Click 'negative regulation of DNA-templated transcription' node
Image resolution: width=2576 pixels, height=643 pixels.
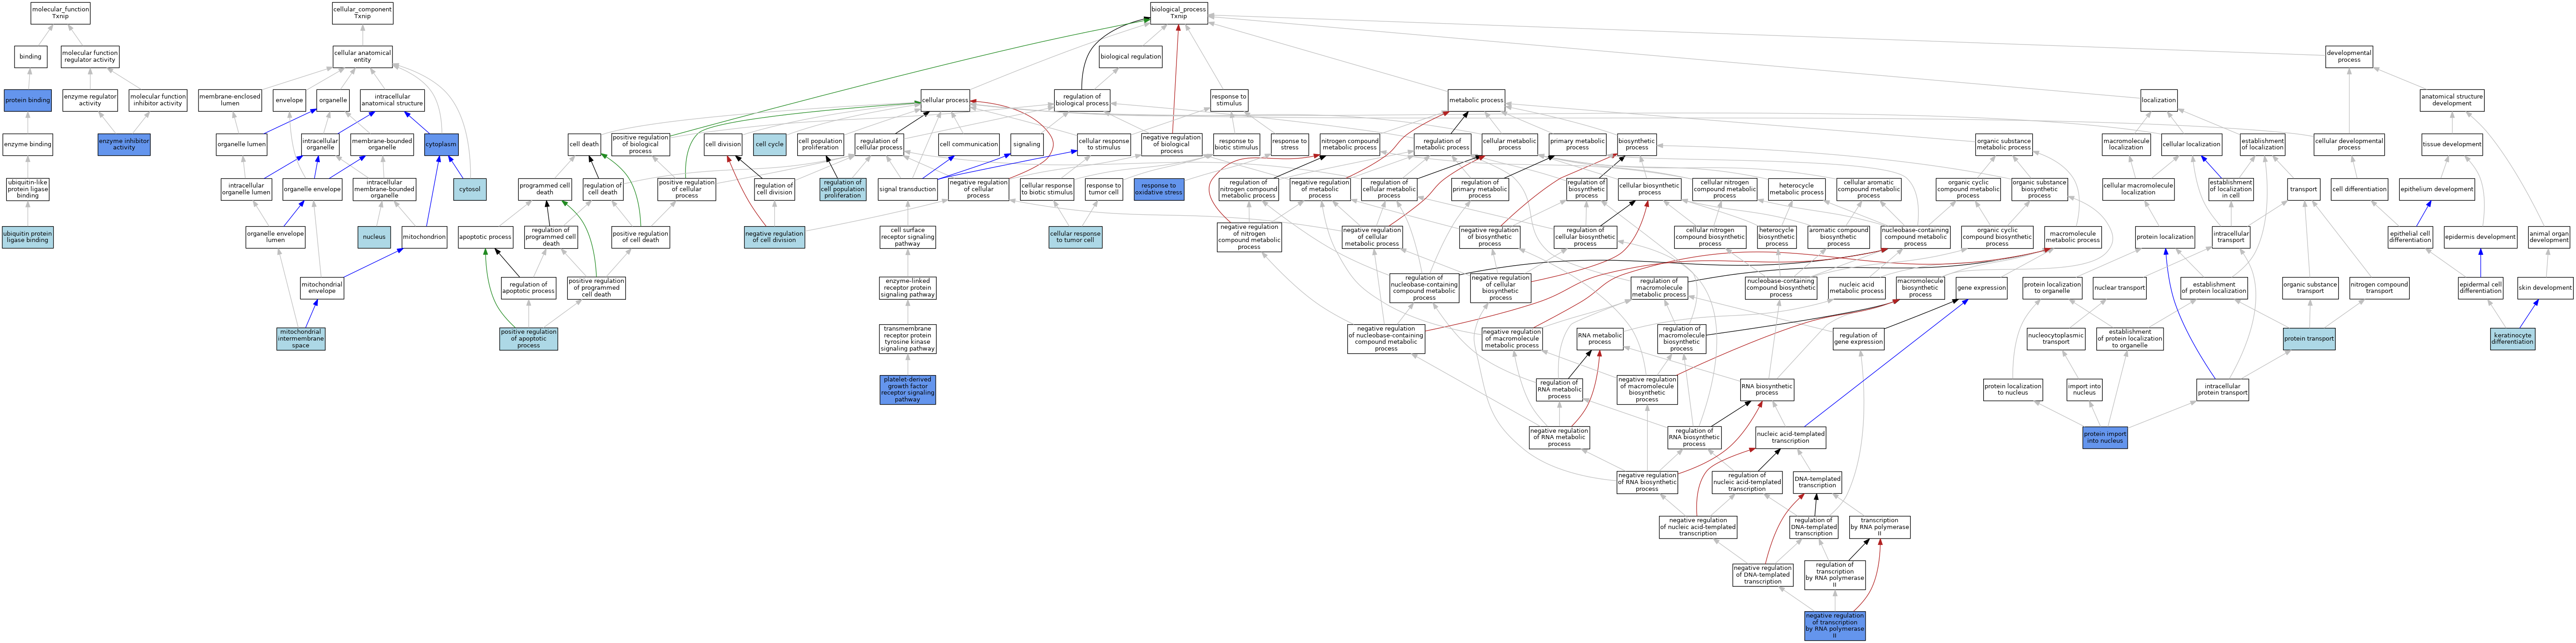click(x=1762, y=575)
